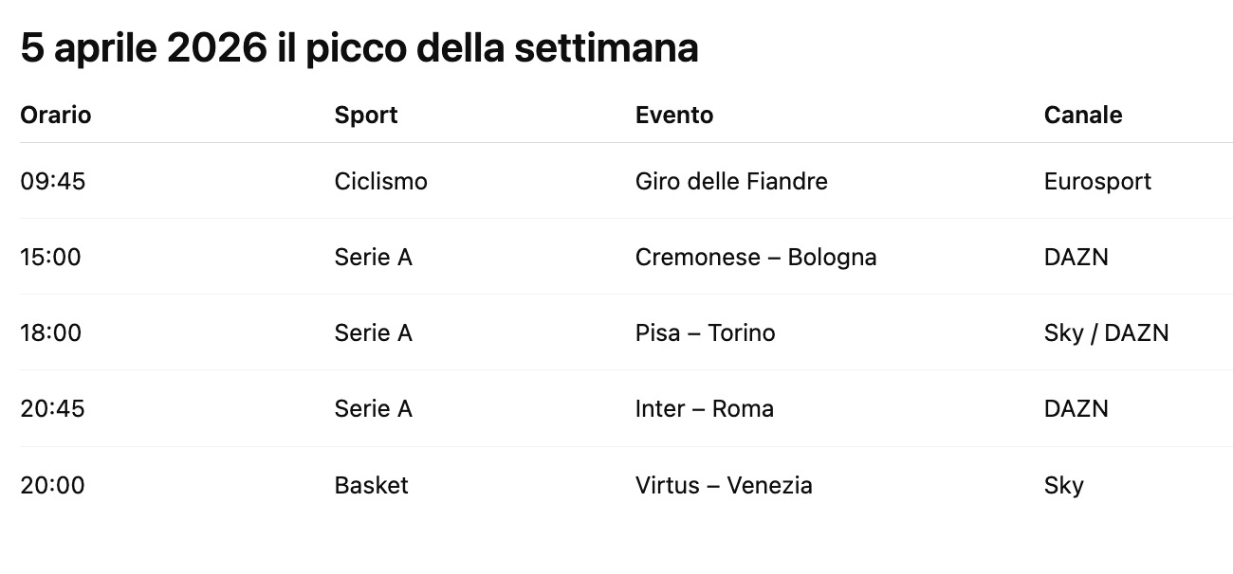1233x574 pixels.
Task: Select the Basket sport cell
Action: click(x=372, y=485)
